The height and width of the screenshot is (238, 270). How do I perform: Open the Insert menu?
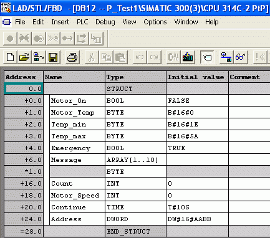click(x=60, y=22)
